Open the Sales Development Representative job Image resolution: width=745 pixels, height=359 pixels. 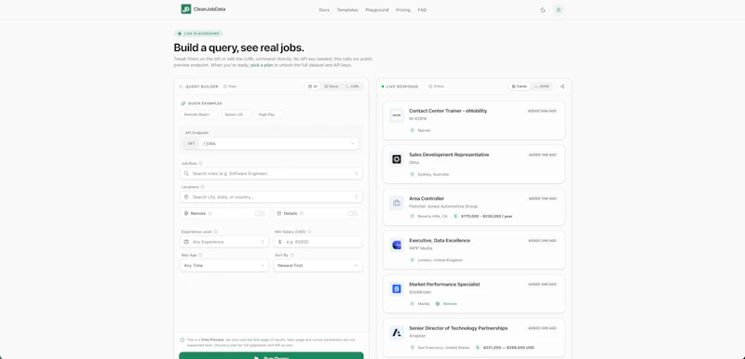pyautogui.click(x=449, y=154)
